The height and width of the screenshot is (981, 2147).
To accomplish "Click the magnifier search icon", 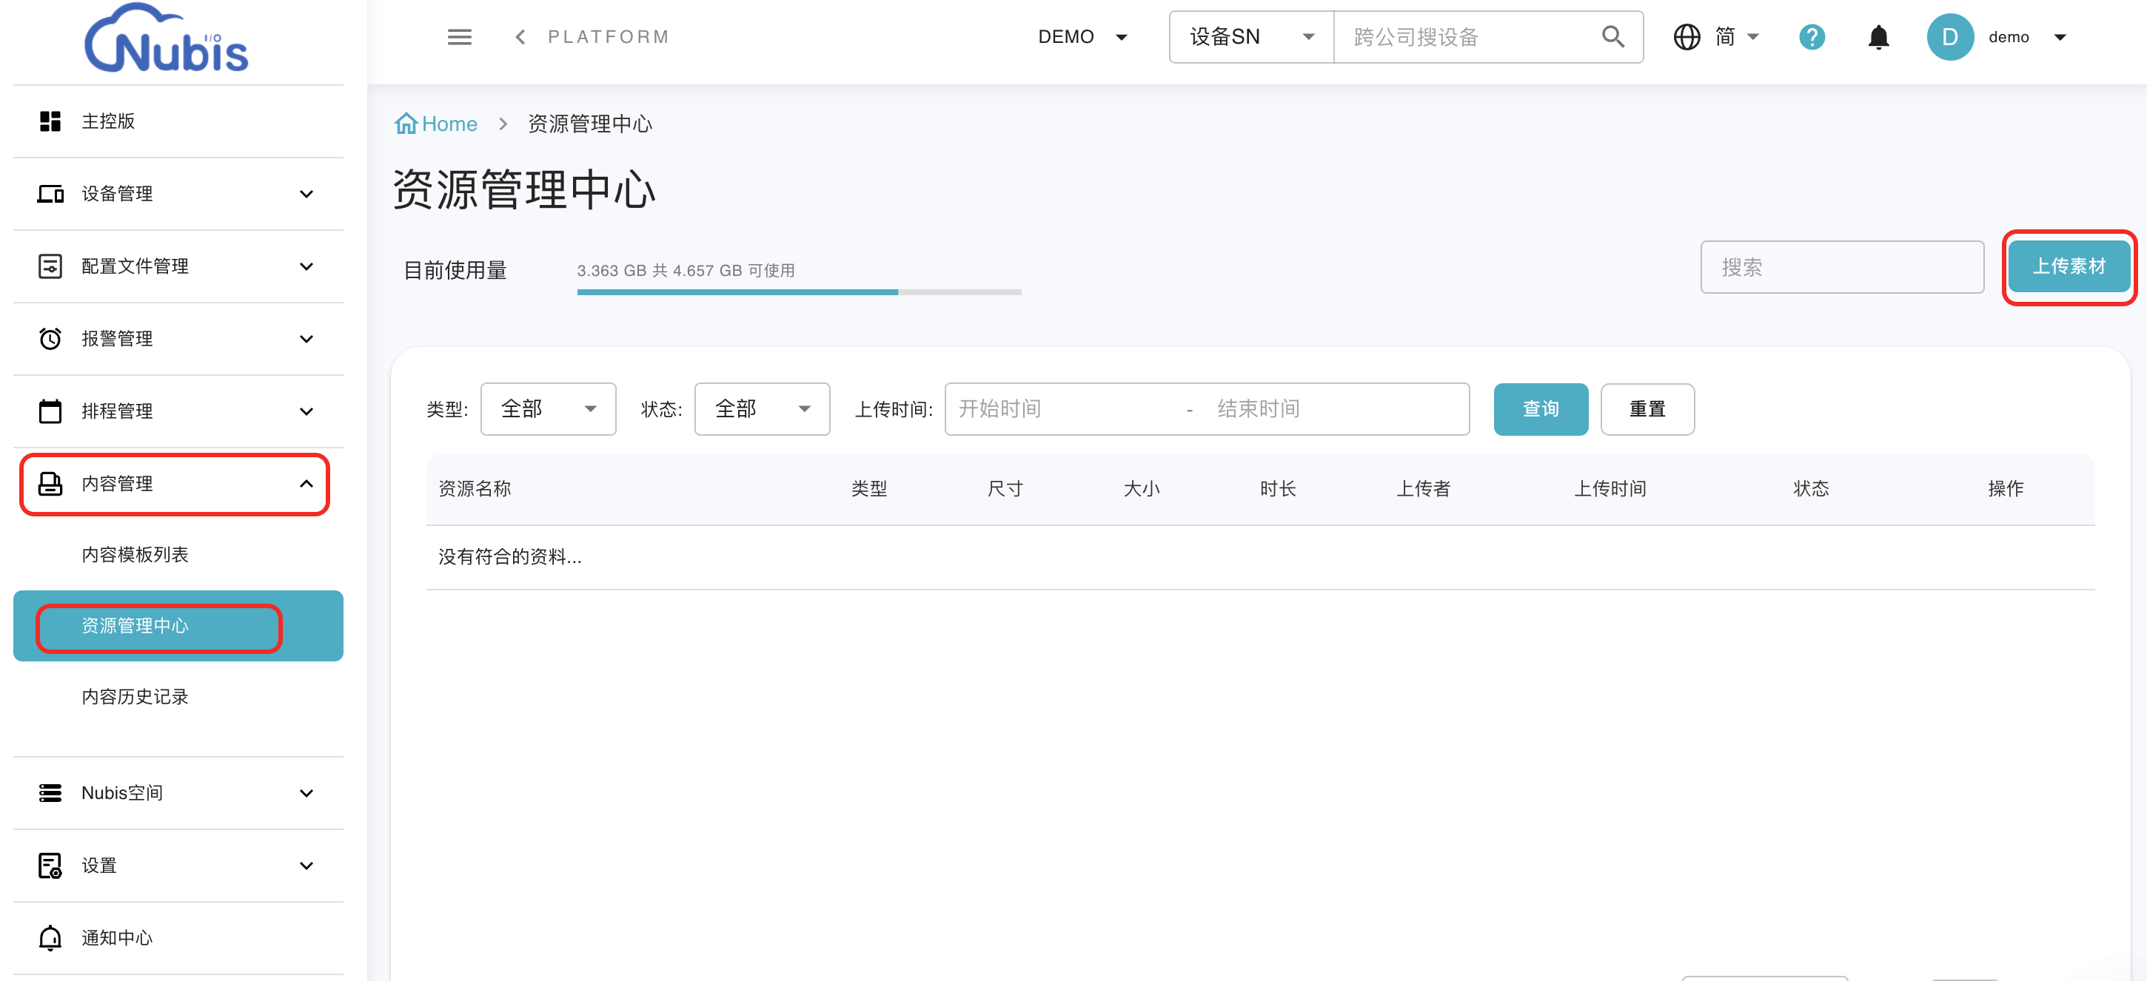I will tap(1612, 37).
